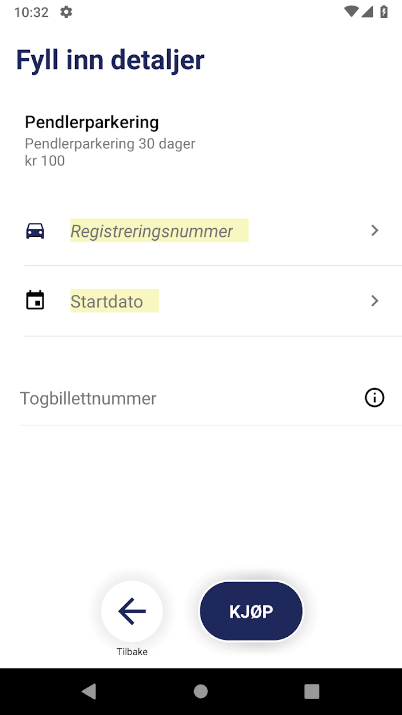Tap the cellular signal icon
This screenshot has height=715, width=402.
click(x=368, y=11)
